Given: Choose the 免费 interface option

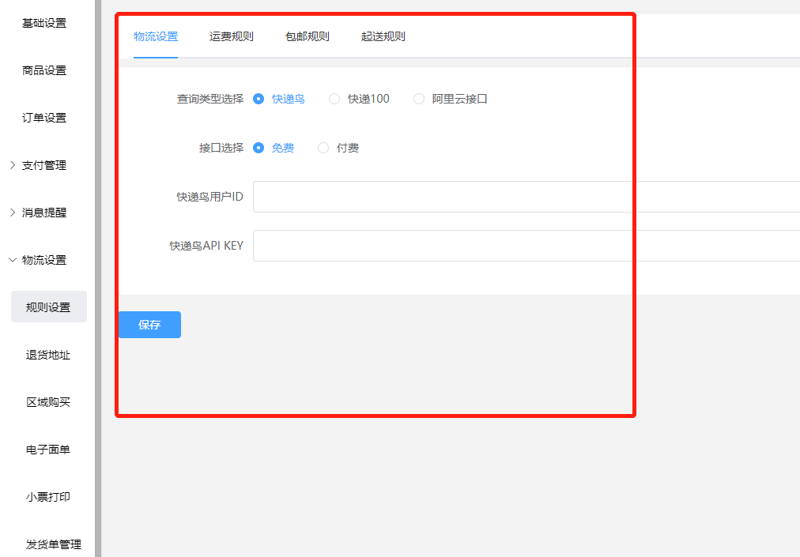Looking at the screenshot, I should pos(258,148).
